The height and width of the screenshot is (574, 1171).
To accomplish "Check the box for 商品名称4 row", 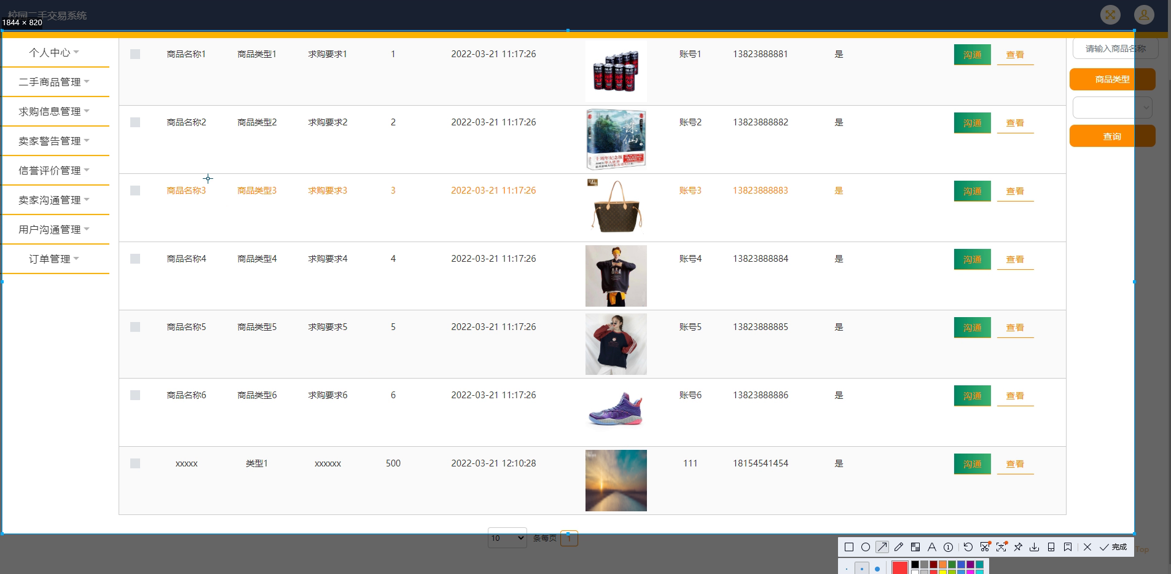I will (135, 259).
